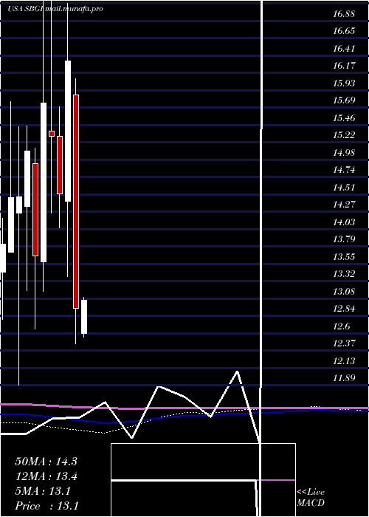
Task: Click the 15.93 price axis label
Action: 344,83
